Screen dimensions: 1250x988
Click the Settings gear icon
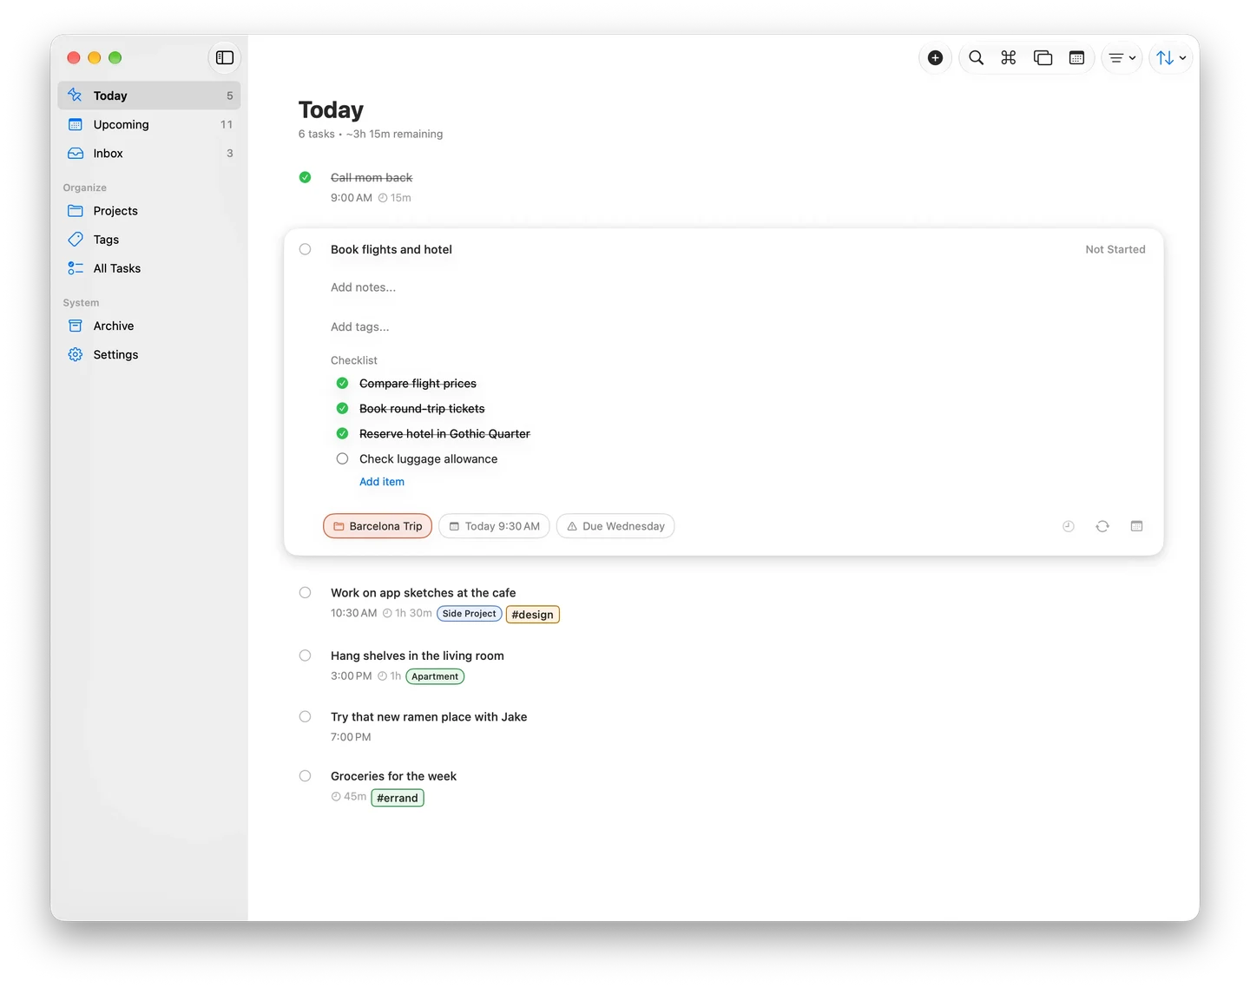pos(76,354)
